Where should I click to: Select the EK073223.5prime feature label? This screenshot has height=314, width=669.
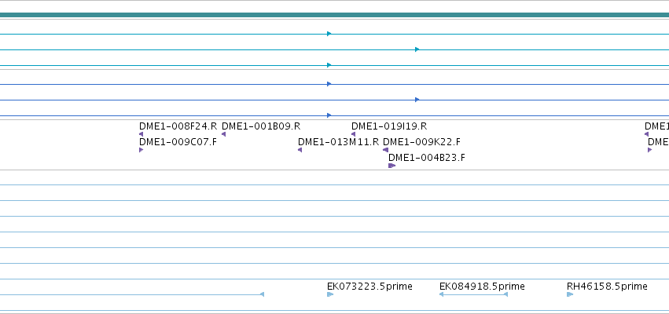click(x=369, y=287)
